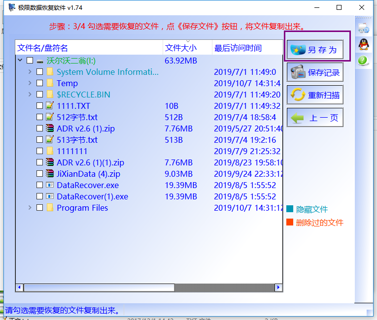Select the folder name Program Files
This screenshot has width=377, height=320.
click(x=82, y=208)
